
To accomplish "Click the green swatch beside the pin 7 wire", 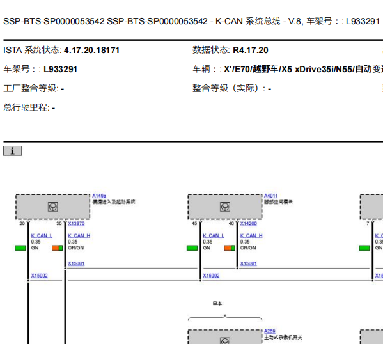I will point(364,248).
